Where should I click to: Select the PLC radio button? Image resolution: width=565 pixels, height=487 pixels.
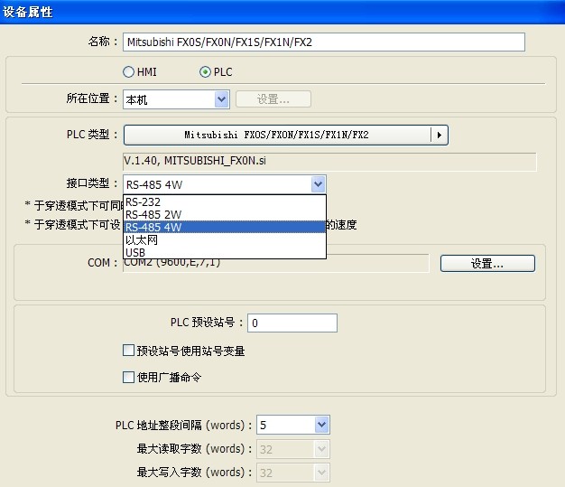click(x=205, y=71)
